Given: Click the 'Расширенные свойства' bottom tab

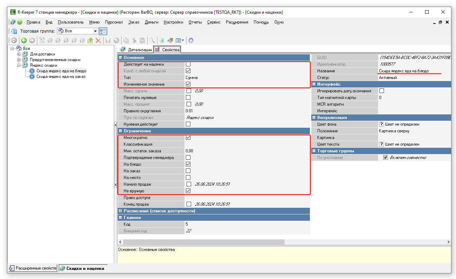Looking at the screenshot, I should pyautogui.click(x=33, y=268).
